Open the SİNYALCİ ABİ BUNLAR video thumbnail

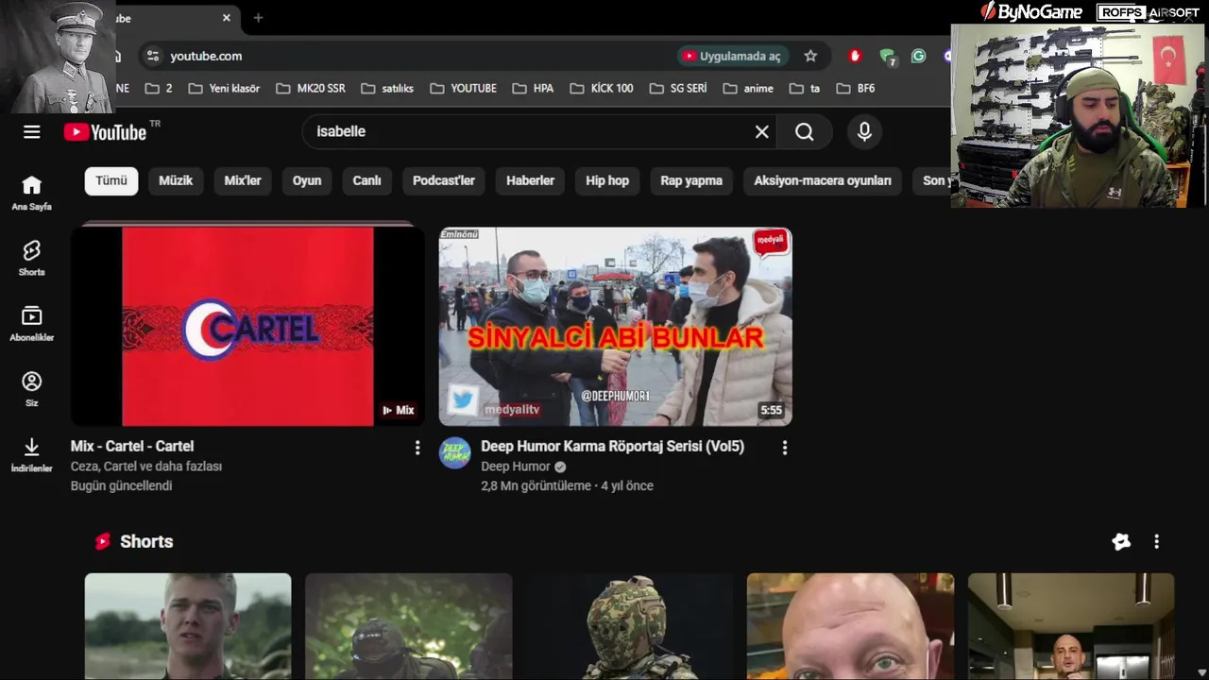click(615, 327)
